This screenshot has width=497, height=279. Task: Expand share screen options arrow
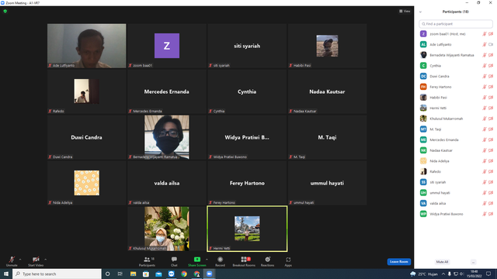tap(207, 260)
